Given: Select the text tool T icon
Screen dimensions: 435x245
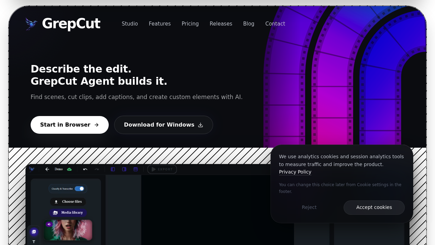Looking at the screenshot, I should (x=34, y=242).
